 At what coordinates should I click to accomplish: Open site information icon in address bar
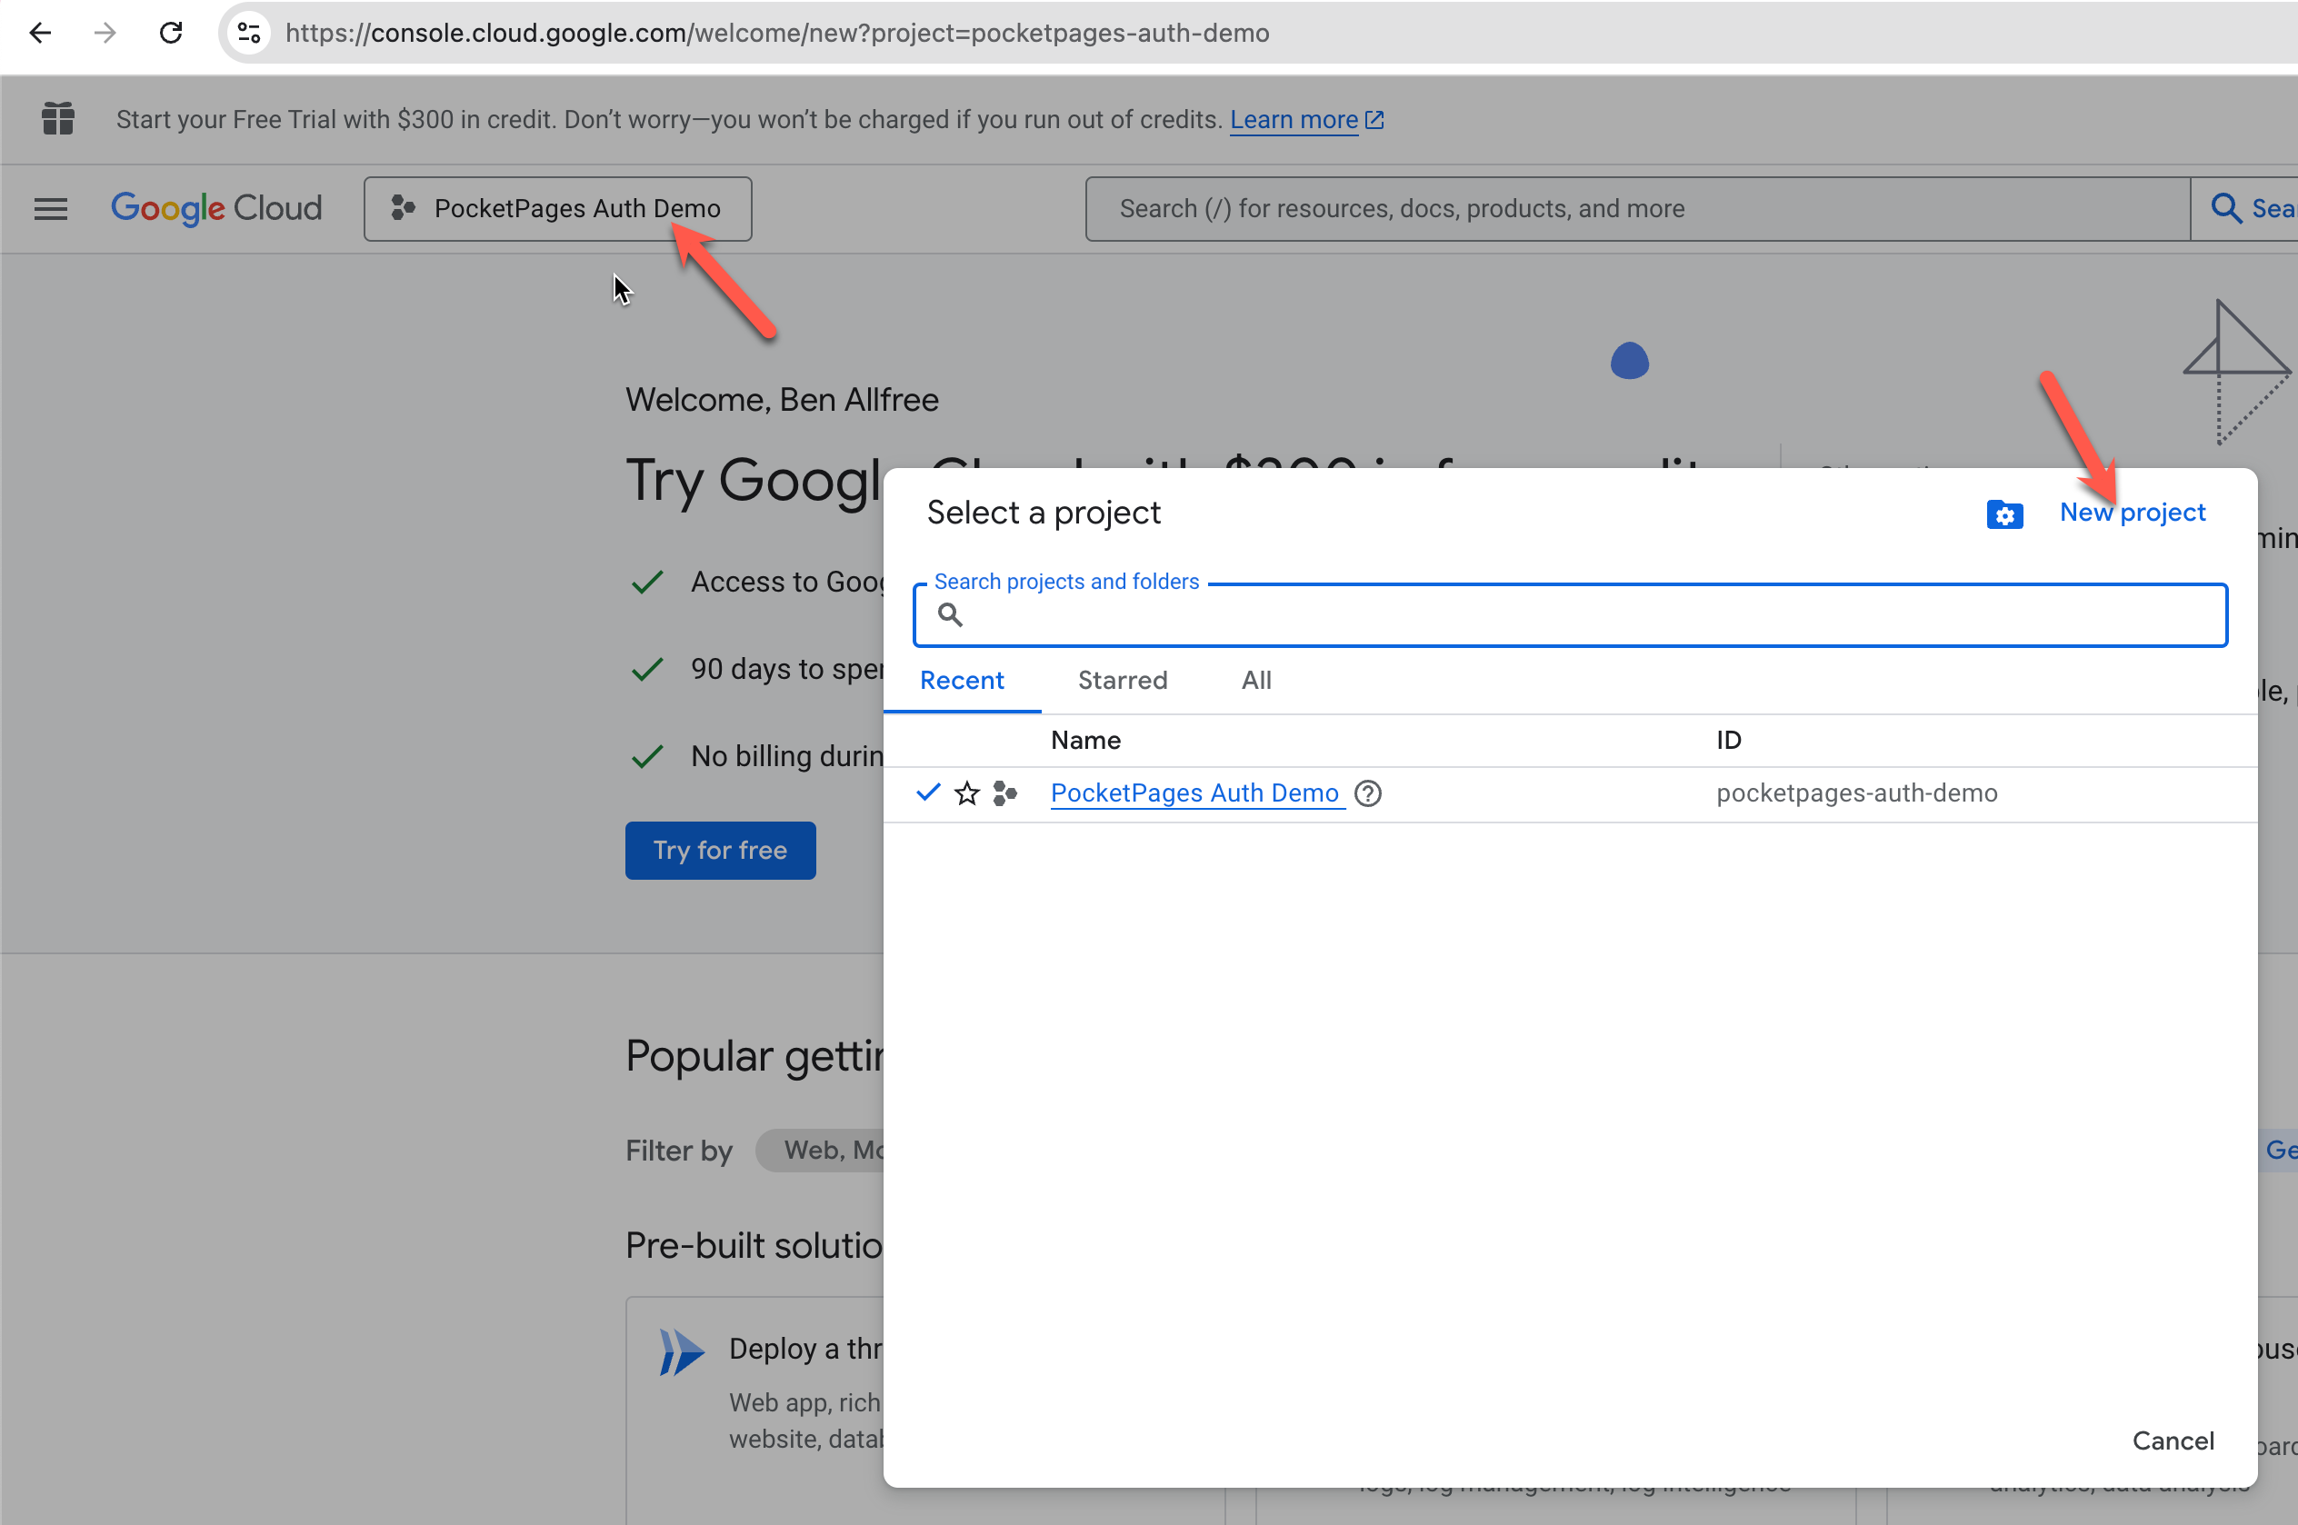tap(249, 33)
